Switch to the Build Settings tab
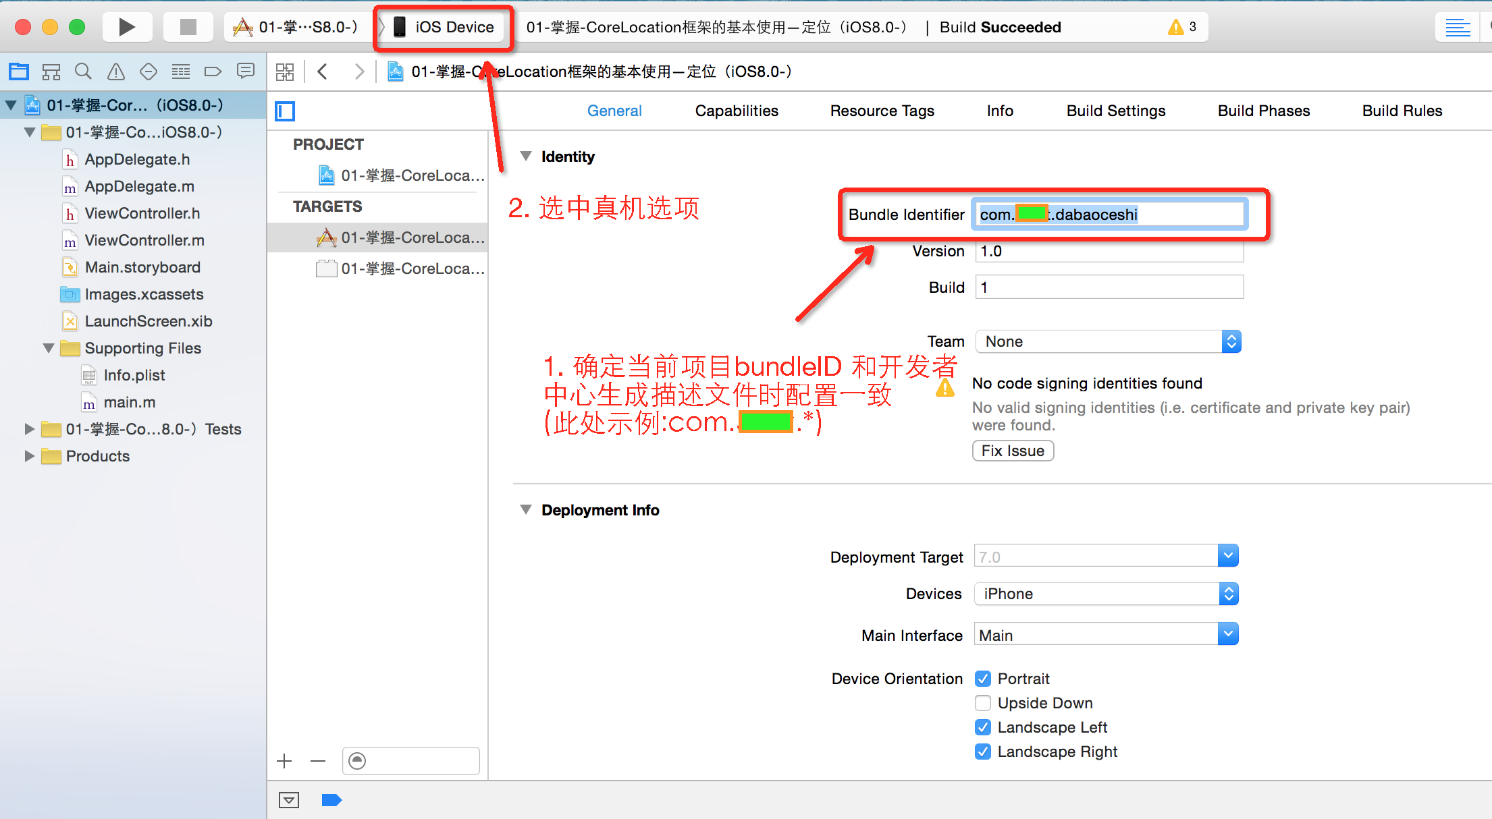The width and height of the screenshot is (1492, 819). tap(1116, 111)
